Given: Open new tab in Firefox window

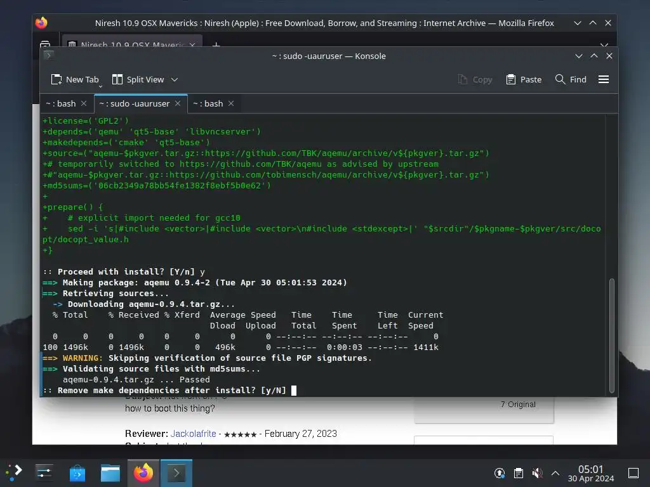Looking at the screenshot, I should click(x=216, y=44).
